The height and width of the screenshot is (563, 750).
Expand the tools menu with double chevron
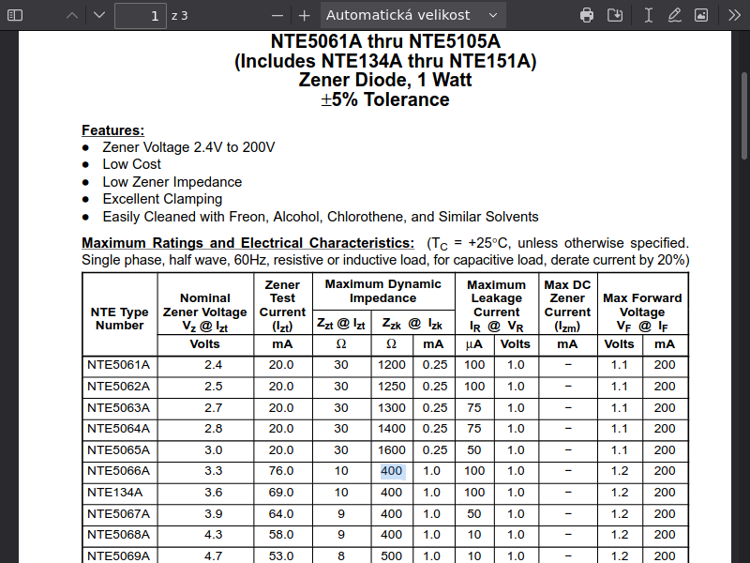tap(733, 15)
